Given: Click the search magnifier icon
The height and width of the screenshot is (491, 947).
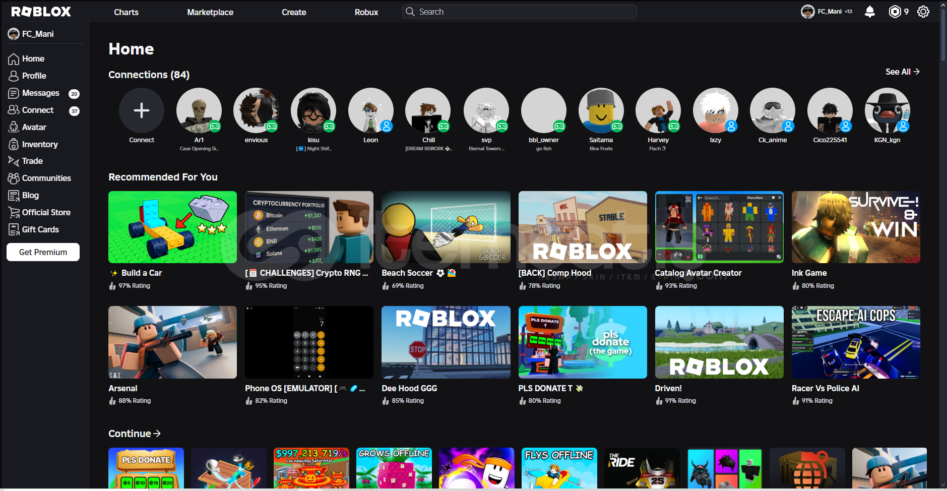Looking at the screenshot, I should (410, 12).
